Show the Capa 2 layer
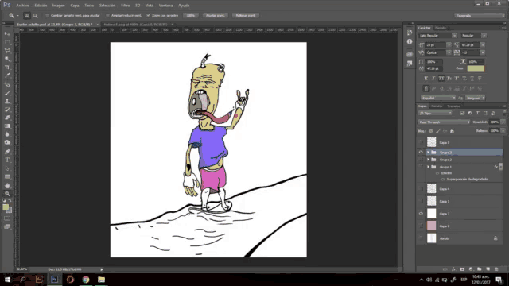This screenshot has width=509, height=286. point(421,226)
